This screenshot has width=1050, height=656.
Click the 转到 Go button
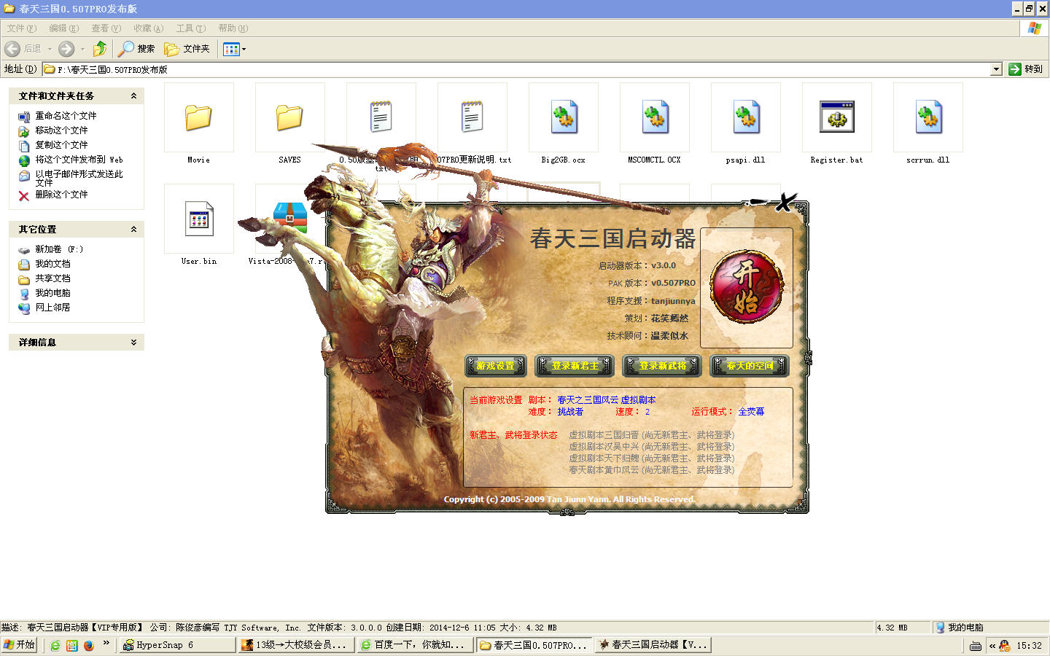coord(1026,69)
